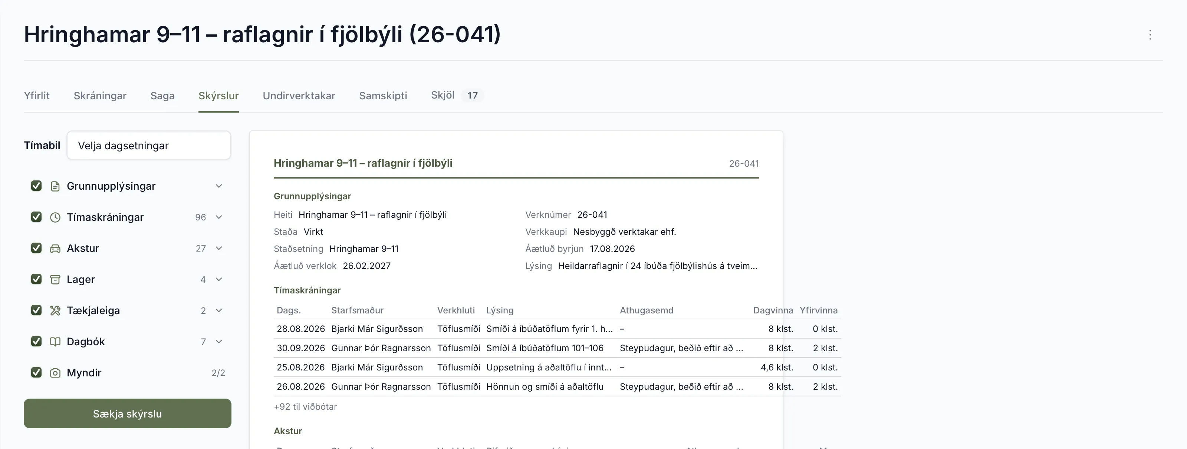The image size is (1187, 449).
Task: Click the Yfirvinna column header
Action: 818,310
